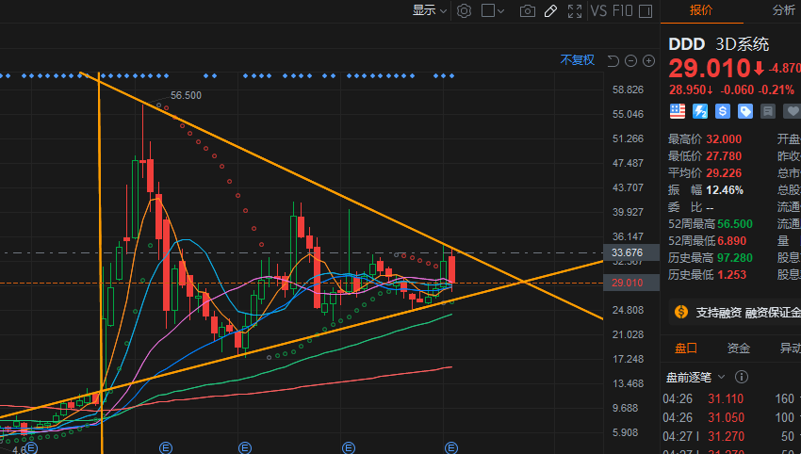The image size is (801, 454).
Task: Click the 04:26 31.110 trade row
Action: pos(731,398)
